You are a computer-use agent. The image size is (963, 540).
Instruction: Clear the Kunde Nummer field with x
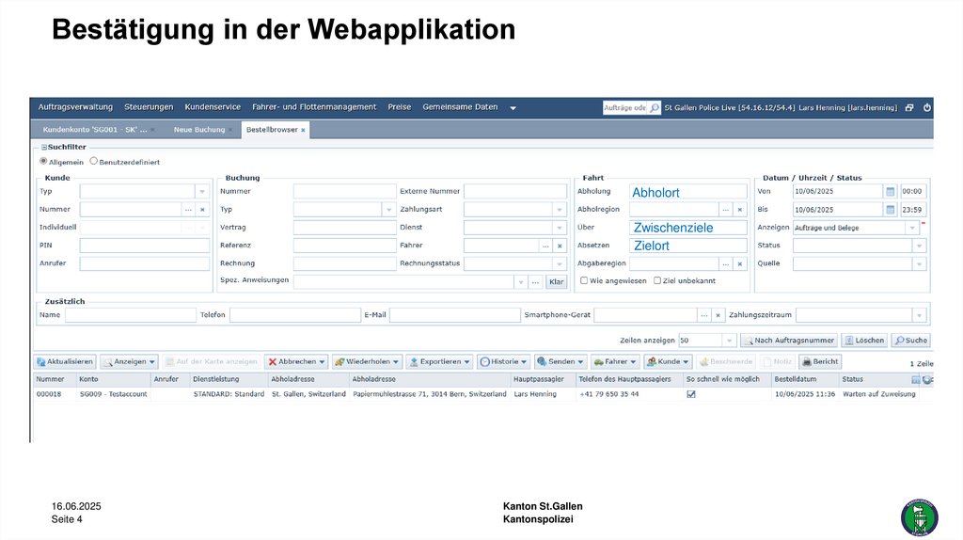click(202, 210)
